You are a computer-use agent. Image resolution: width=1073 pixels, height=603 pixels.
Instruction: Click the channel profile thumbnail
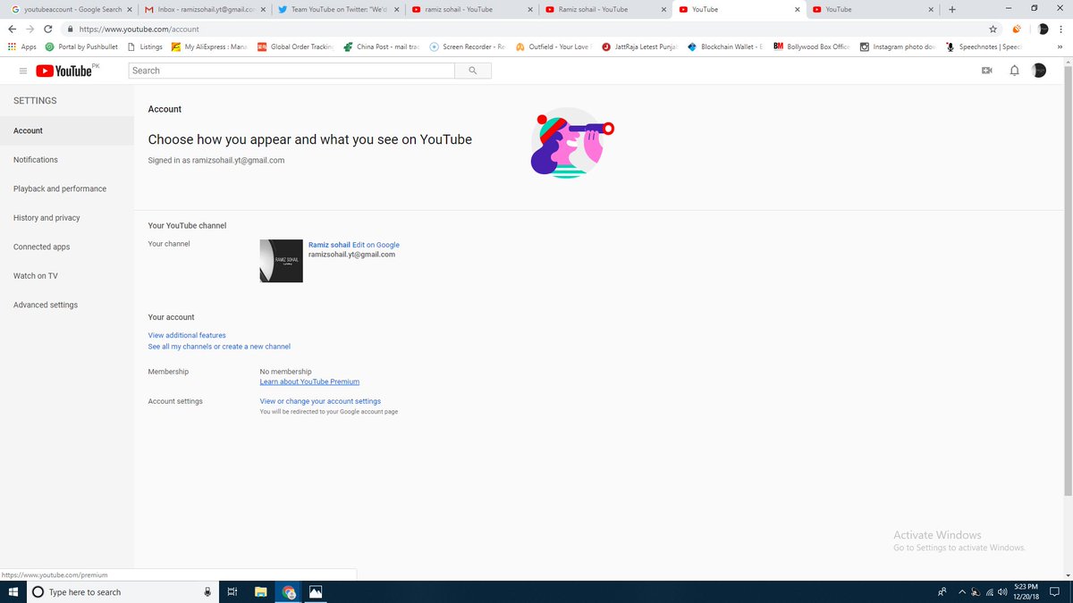pos(281,261)
